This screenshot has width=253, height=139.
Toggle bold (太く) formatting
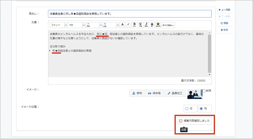click(135, 25)
